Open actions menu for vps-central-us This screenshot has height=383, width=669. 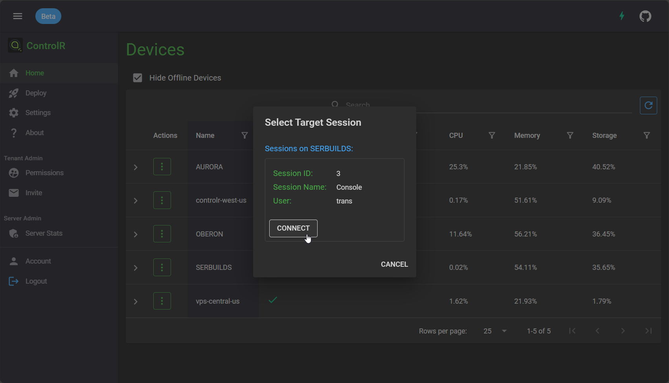pos(162,301)
